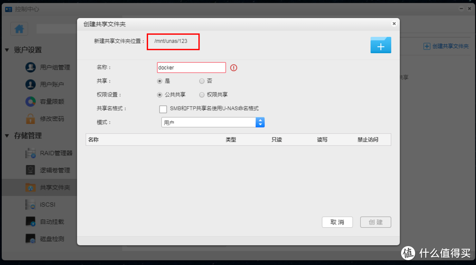Click the name input field containing docker

click(x=191, y=68)
